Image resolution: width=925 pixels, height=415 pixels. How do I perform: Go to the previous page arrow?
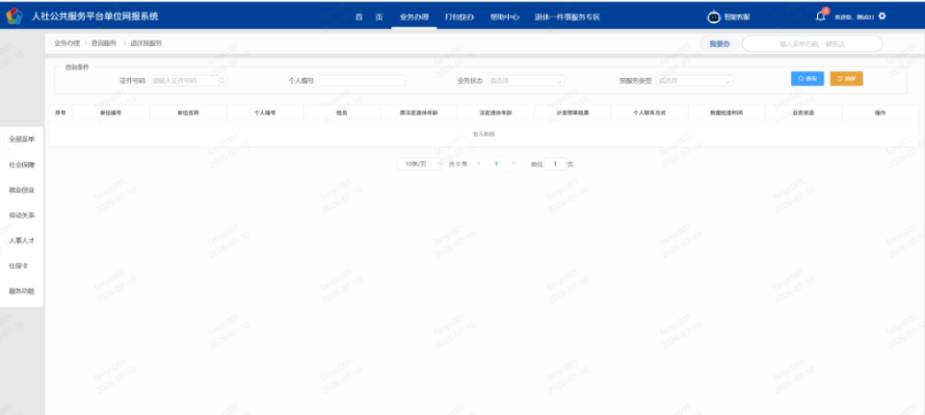point(479,164)
